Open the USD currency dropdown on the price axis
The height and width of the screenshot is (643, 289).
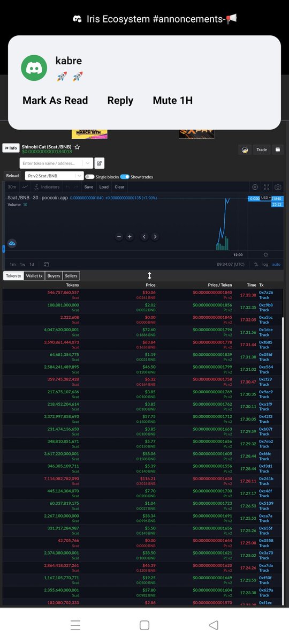[x=266, y=198]
